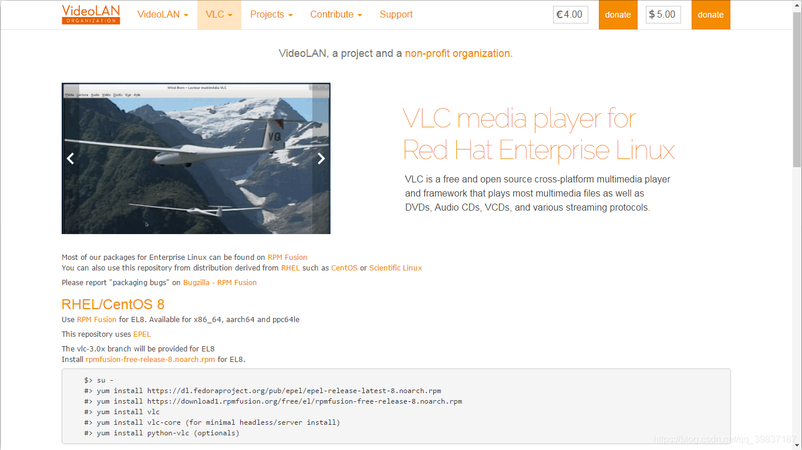Open the VideoLAN dropdown menu
This screenshot has height=450, width=802.
click(163, 15)
